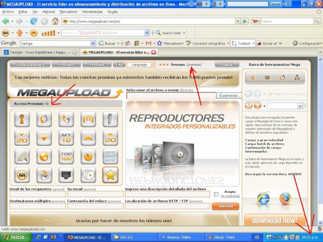Viewport: 323px width, 242px height.
Task: Reload the page with the refresh icon
Action: 34,21
